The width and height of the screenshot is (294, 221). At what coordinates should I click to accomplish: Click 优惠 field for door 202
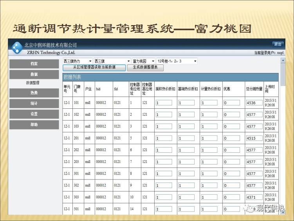[x=232, y=150]
